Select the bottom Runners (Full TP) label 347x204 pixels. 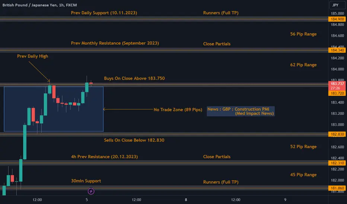coord(221,182)
